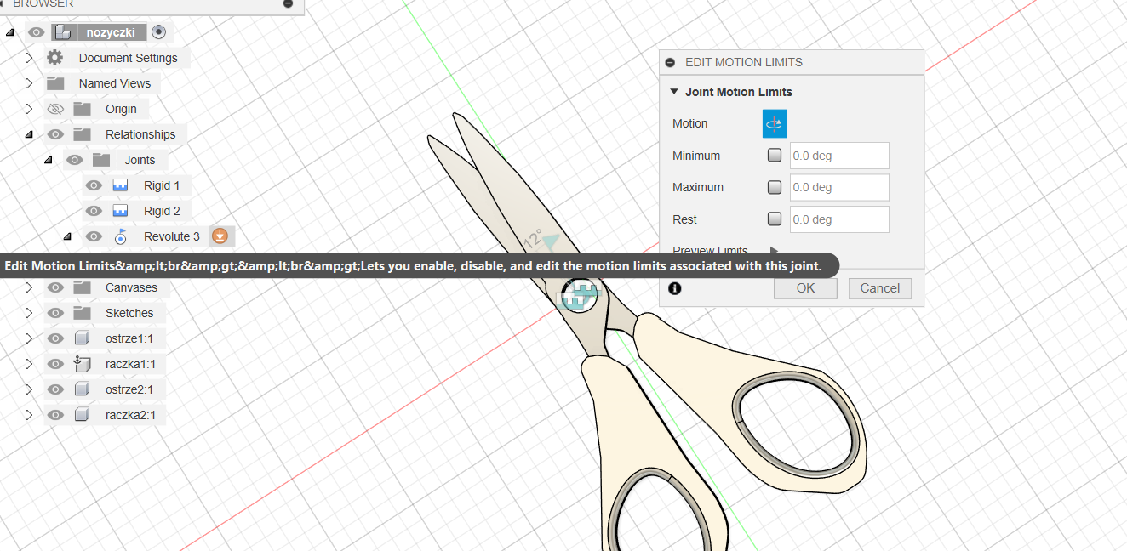Select the rotate Motion icon in the dialog

[775, 123]
